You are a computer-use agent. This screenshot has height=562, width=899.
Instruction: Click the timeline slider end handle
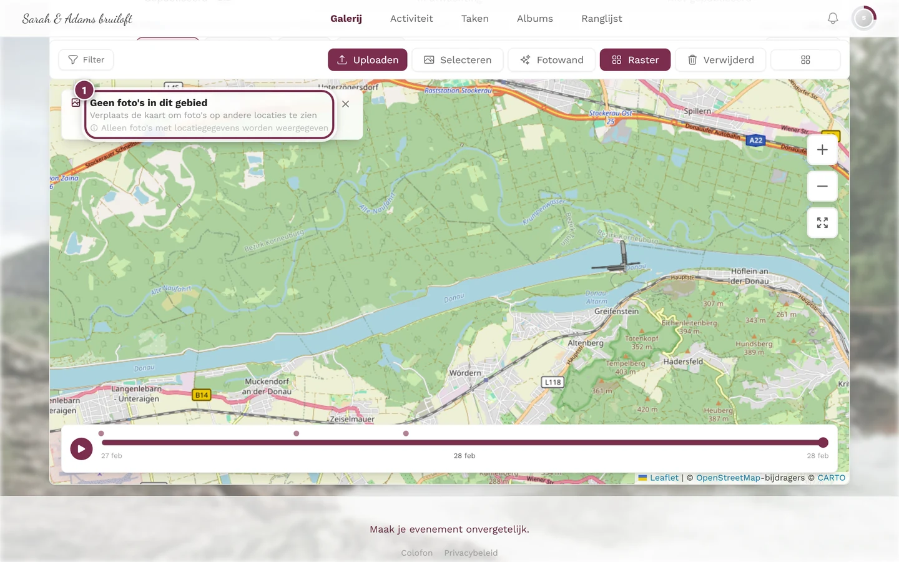(823, 443)
